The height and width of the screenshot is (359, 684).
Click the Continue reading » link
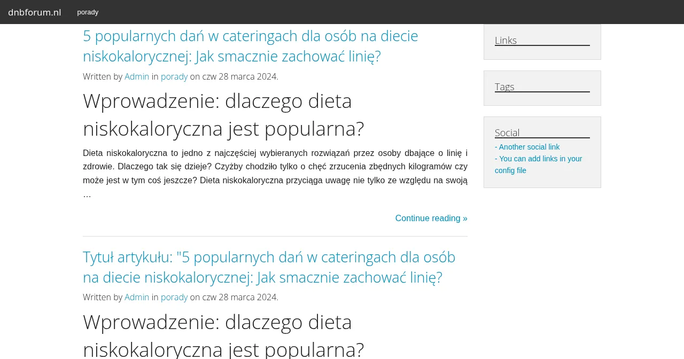431,218
